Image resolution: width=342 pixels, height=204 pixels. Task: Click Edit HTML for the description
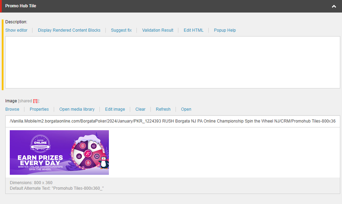(193, 30)
